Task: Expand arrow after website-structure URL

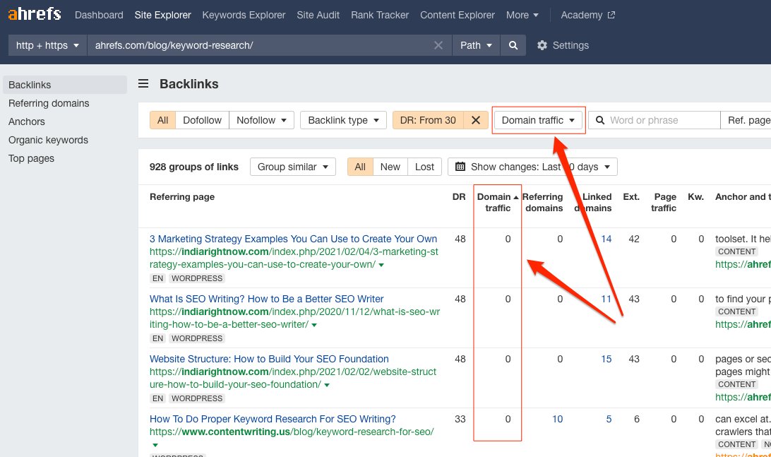Action: [x=327, y=385]
